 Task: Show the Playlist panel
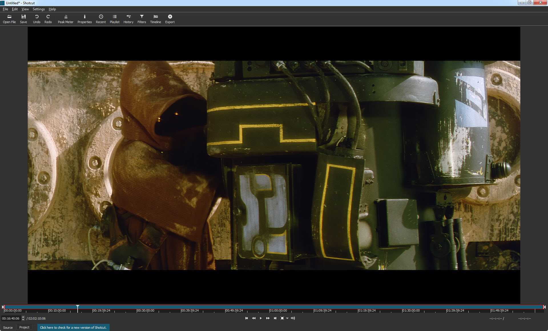pyautogui.click(x=115, y=19)
